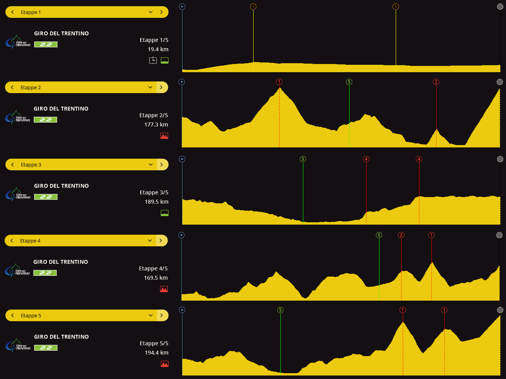The image size is (506, 379).
Task: Click second category 4 marker on Etappe 3 profile
Action: coord(419,159)
